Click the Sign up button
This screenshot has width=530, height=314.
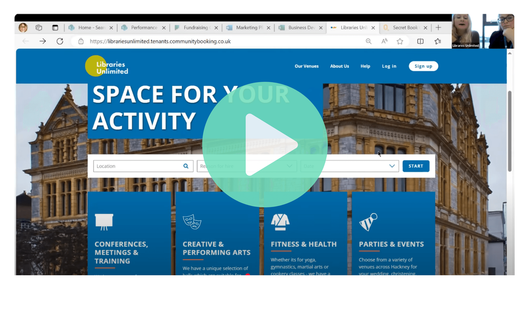tap(423, 66)
